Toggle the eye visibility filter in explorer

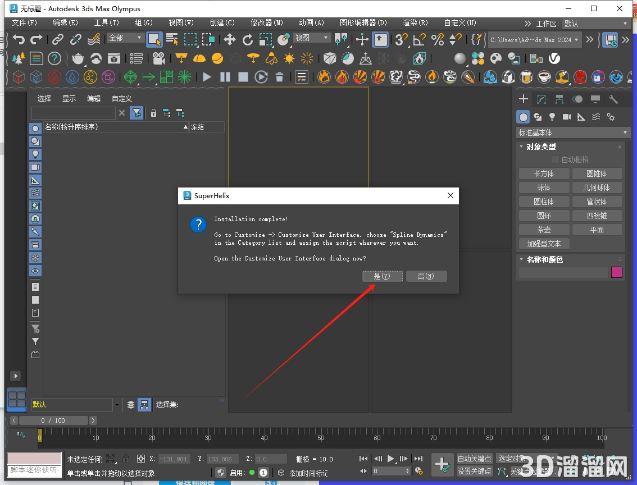(x=35, y=271)
